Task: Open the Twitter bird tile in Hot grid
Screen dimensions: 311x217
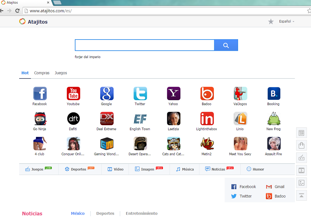Action: tap(140, 93)
